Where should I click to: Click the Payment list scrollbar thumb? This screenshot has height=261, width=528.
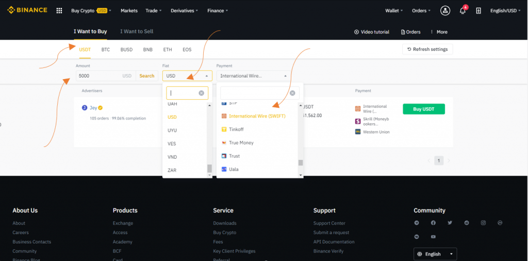coord(301,163)
